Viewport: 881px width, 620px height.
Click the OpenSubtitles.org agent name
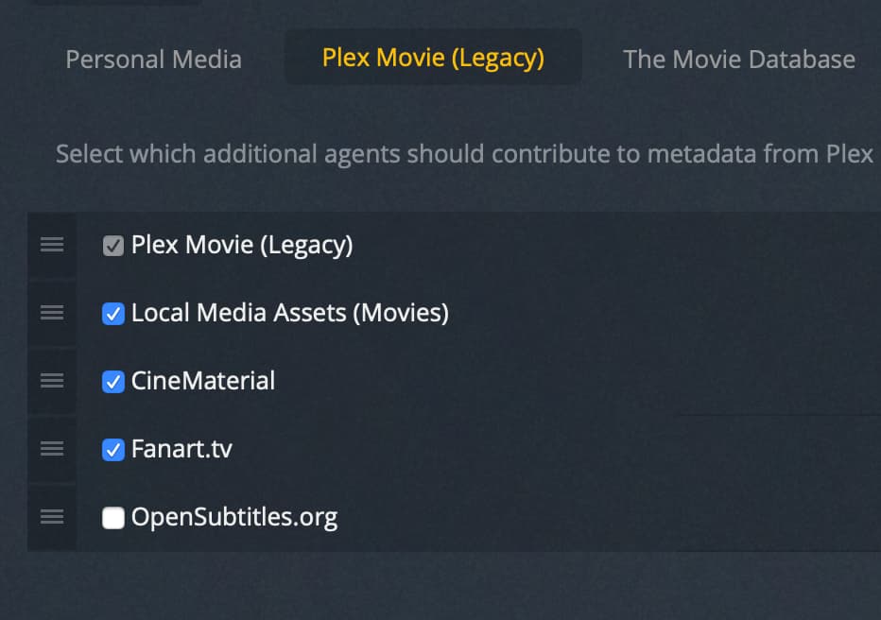tap(234, 517)
